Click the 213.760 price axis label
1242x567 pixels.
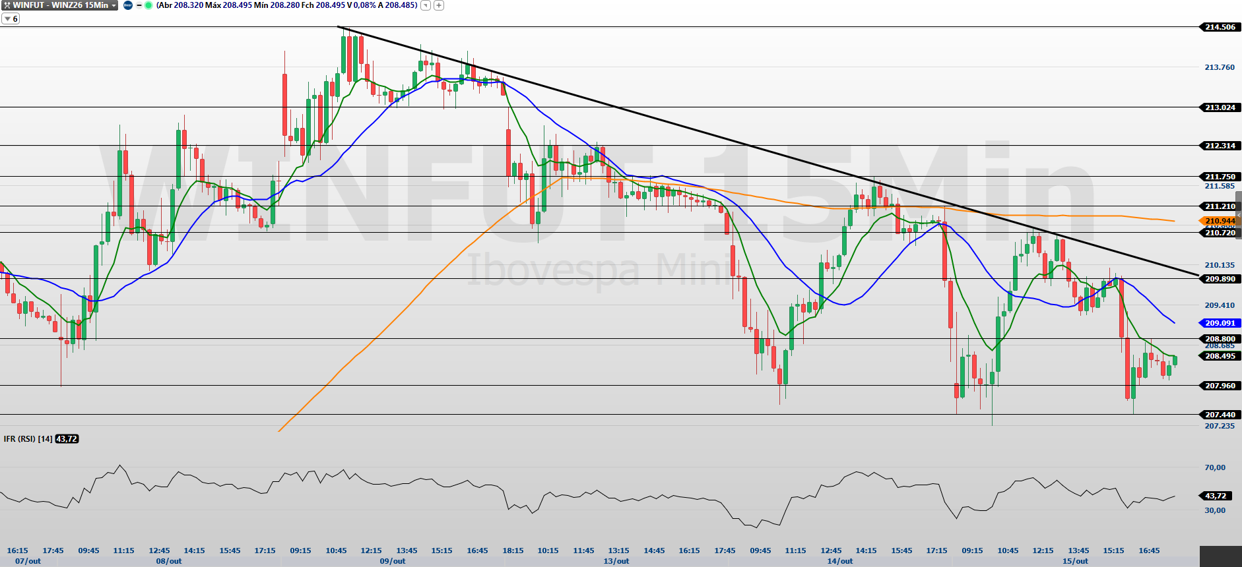[1220, 67]
